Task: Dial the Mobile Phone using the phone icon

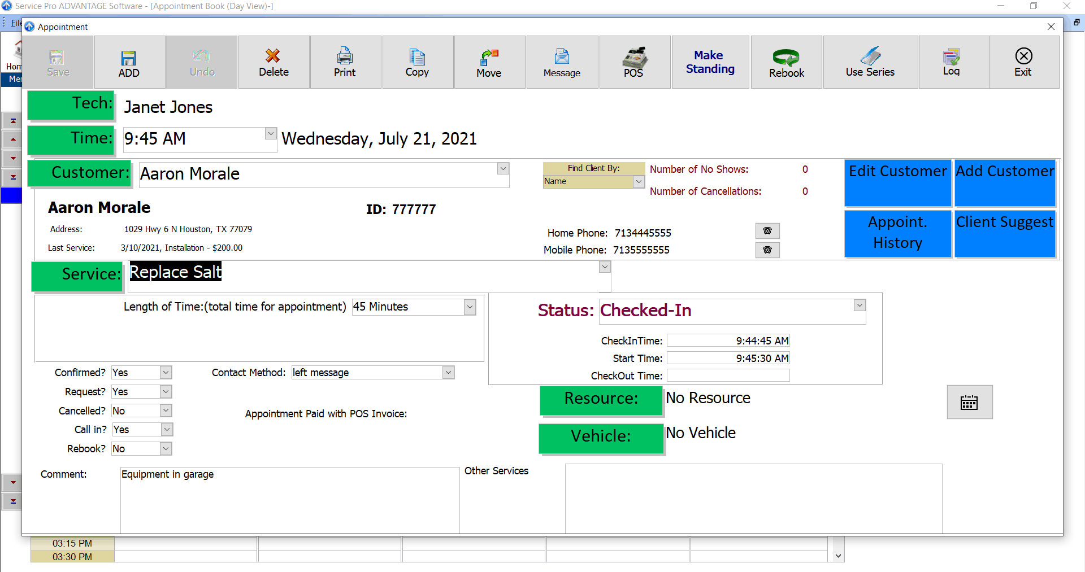Action: 767,250
